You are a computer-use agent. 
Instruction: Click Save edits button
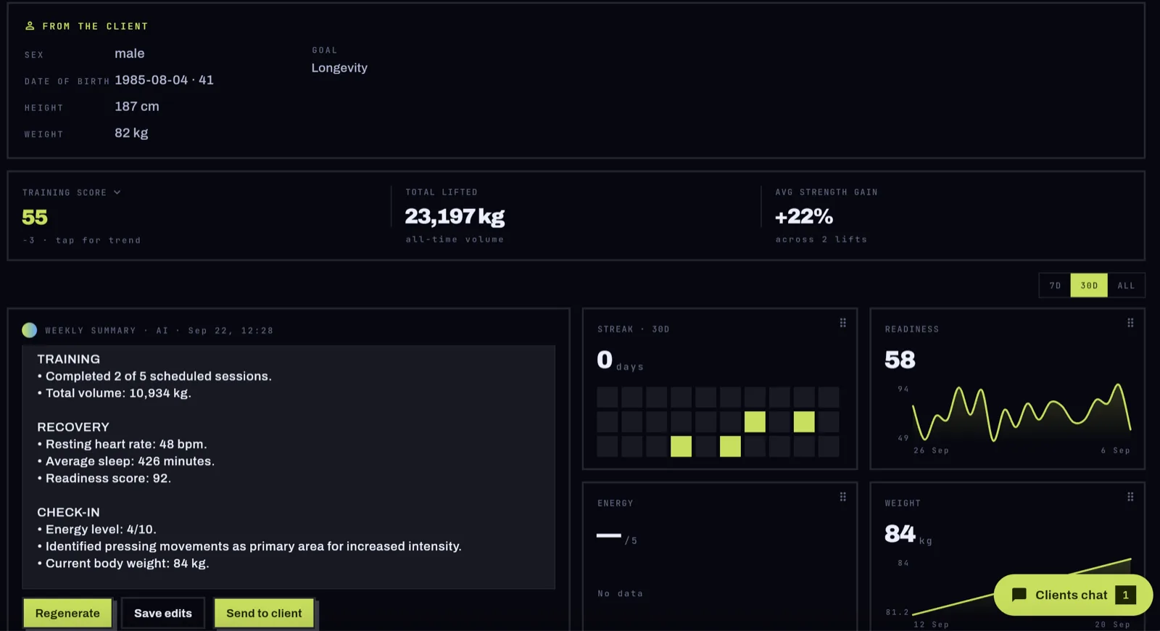pyautogui.click(x=163, y=613)
